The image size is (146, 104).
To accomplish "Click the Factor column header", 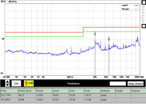I will [44, 91].
